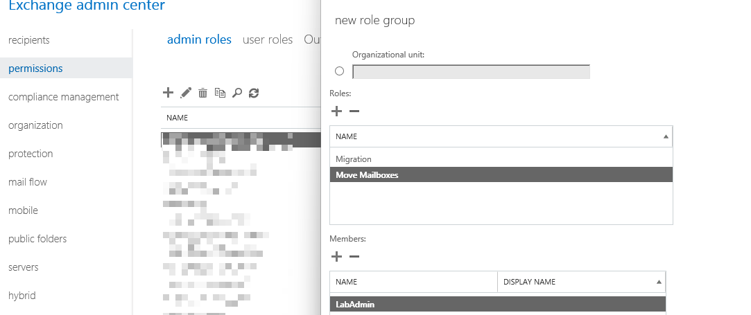Open mail flow in the left navigation
The width and height of the screenshot is (751, 315).
pyautogui.click(x=28, y=181)
